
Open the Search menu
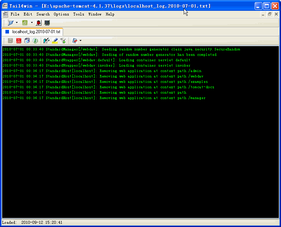coord(43,14)
